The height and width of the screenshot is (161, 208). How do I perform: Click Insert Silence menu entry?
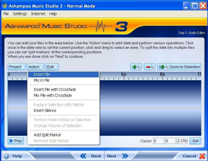tap(45, 111)
